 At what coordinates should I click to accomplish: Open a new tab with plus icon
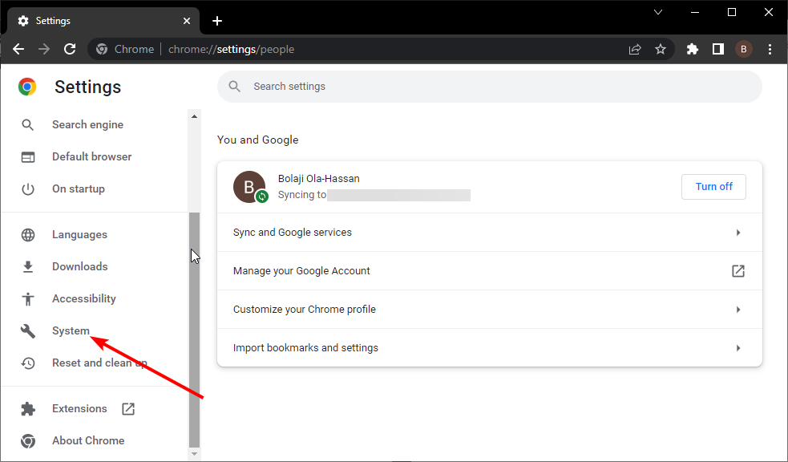click(217, 21)
